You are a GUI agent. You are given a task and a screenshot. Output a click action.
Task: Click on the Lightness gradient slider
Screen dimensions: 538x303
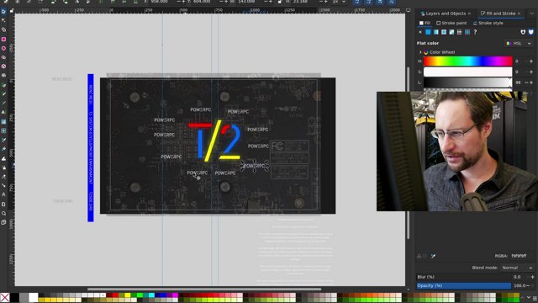tap(468, 82)
